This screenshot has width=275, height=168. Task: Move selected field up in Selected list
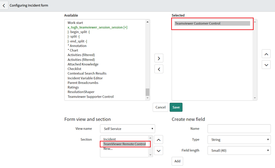pos(266,54)
